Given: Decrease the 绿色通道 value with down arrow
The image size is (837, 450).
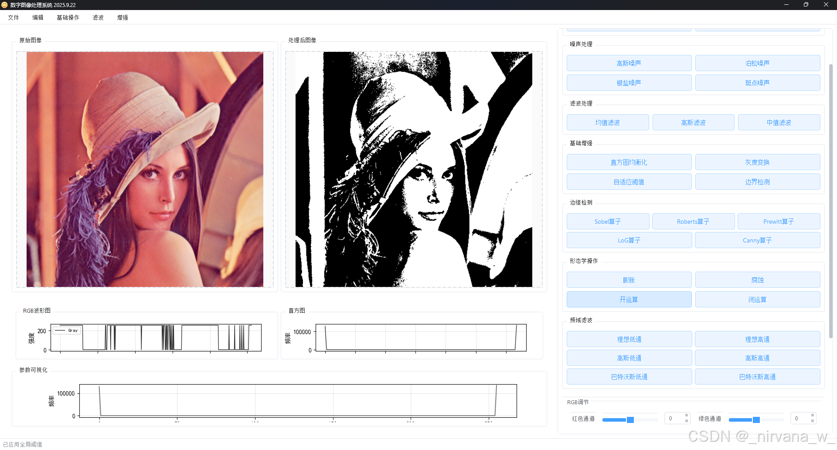Looking at the screenshot, I should [x=813, y=421].
